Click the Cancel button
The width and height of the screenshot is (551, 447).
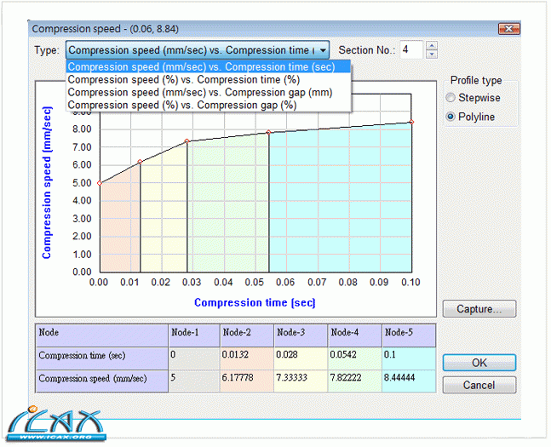pos(479,385)
